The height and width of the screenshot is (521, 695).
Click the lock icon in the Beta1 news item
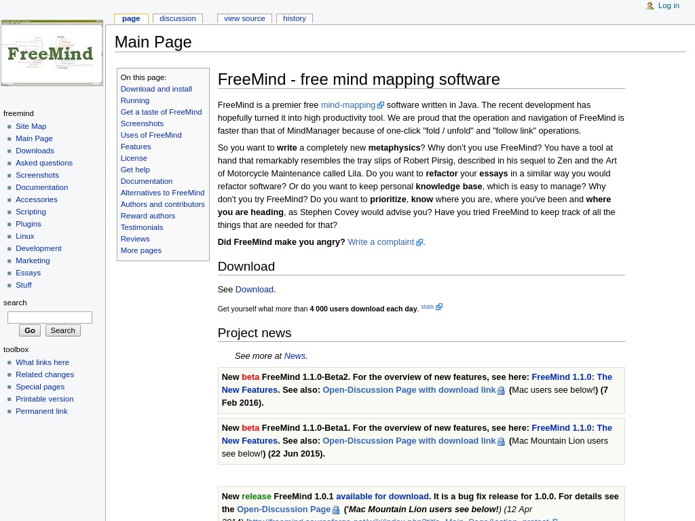[501, 441]
